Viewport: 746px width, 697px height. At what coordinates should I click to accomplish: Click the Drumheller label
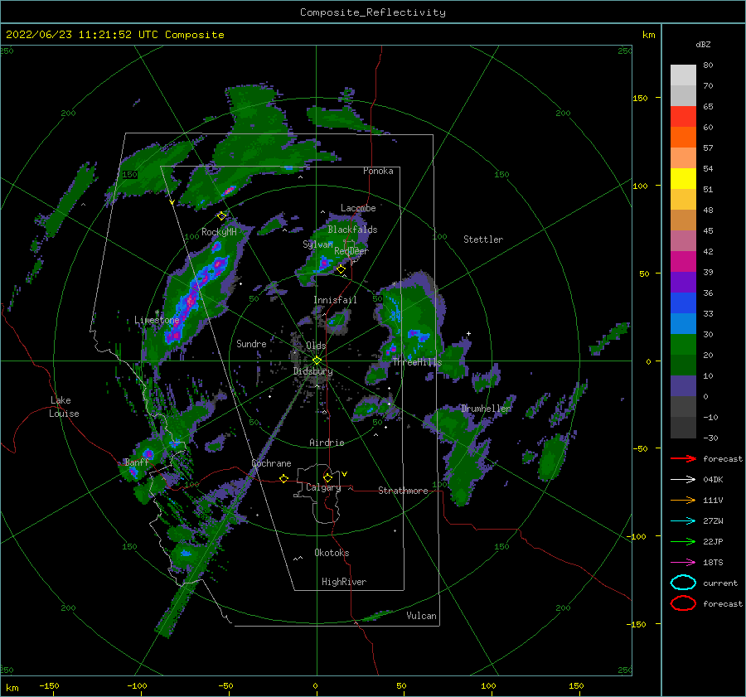coord(486,409)
